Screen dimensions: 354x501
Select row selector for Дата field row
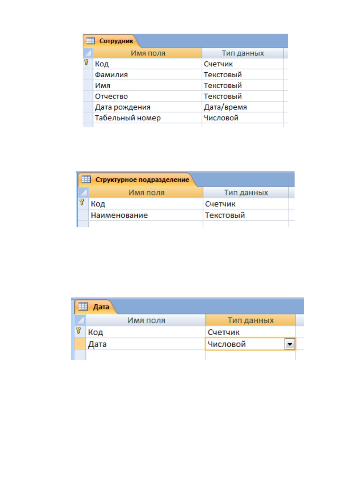[x=80, y=344]
